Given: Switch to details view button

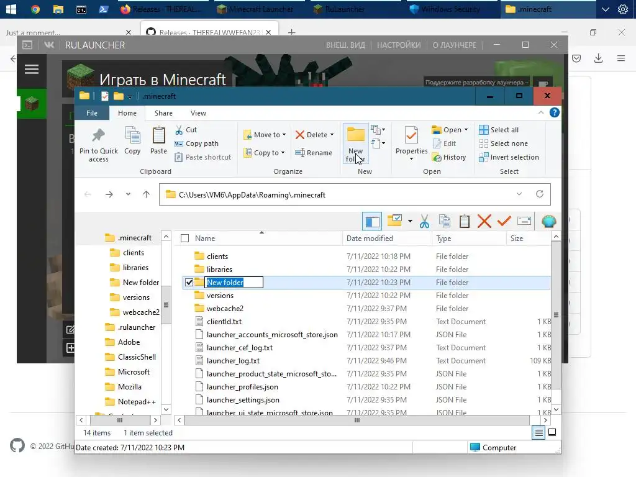Looking at the screenshot, I should click(x=538, y=432).
